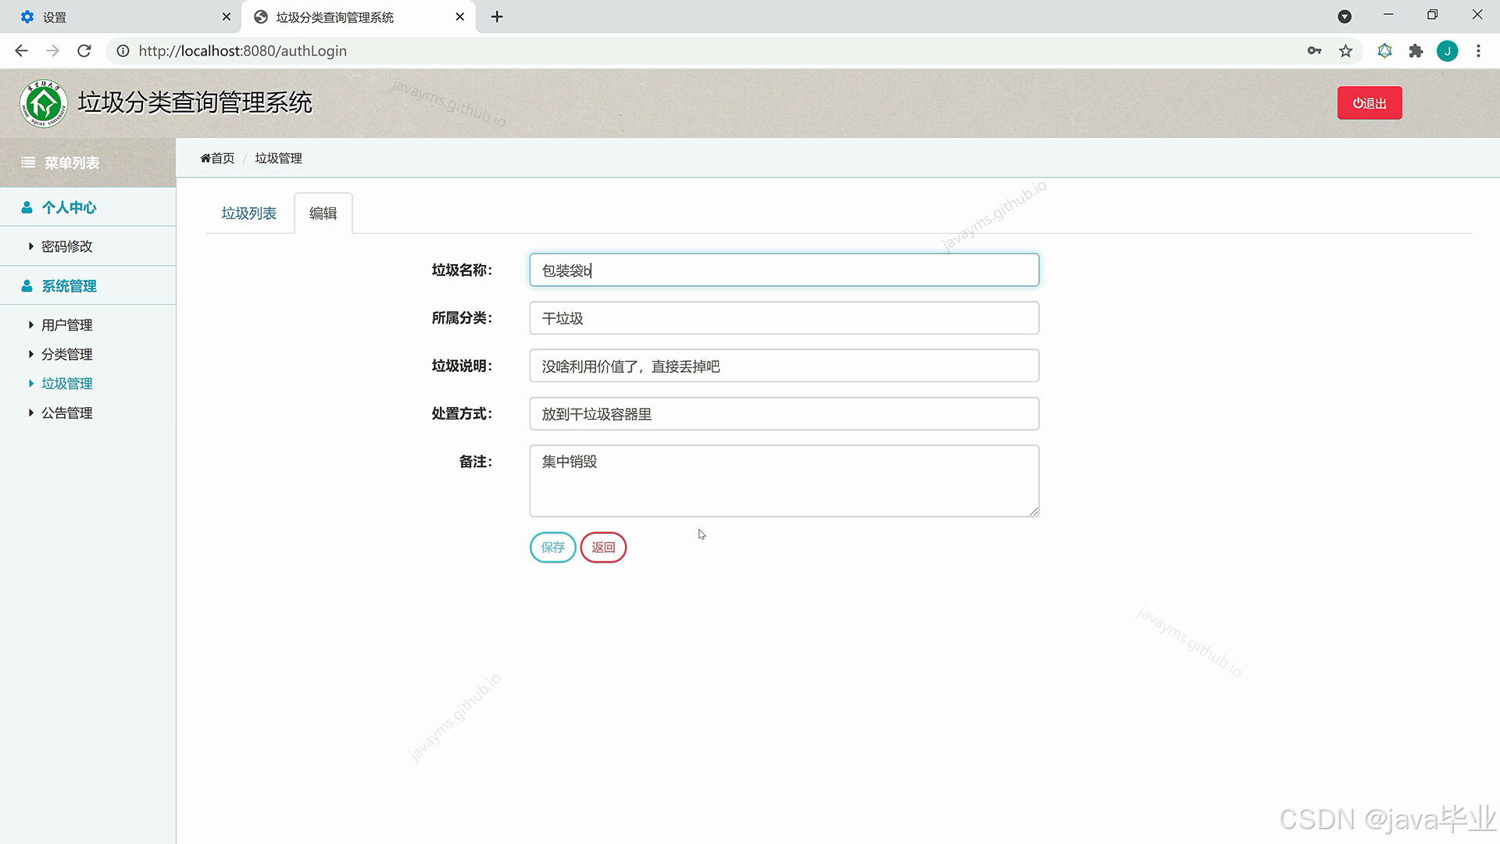Image resolution: width=1500 pixels, height=844 pixels.
Task: Close the 垃圾分类查询管理系统 tab
Action: [460, 16]
